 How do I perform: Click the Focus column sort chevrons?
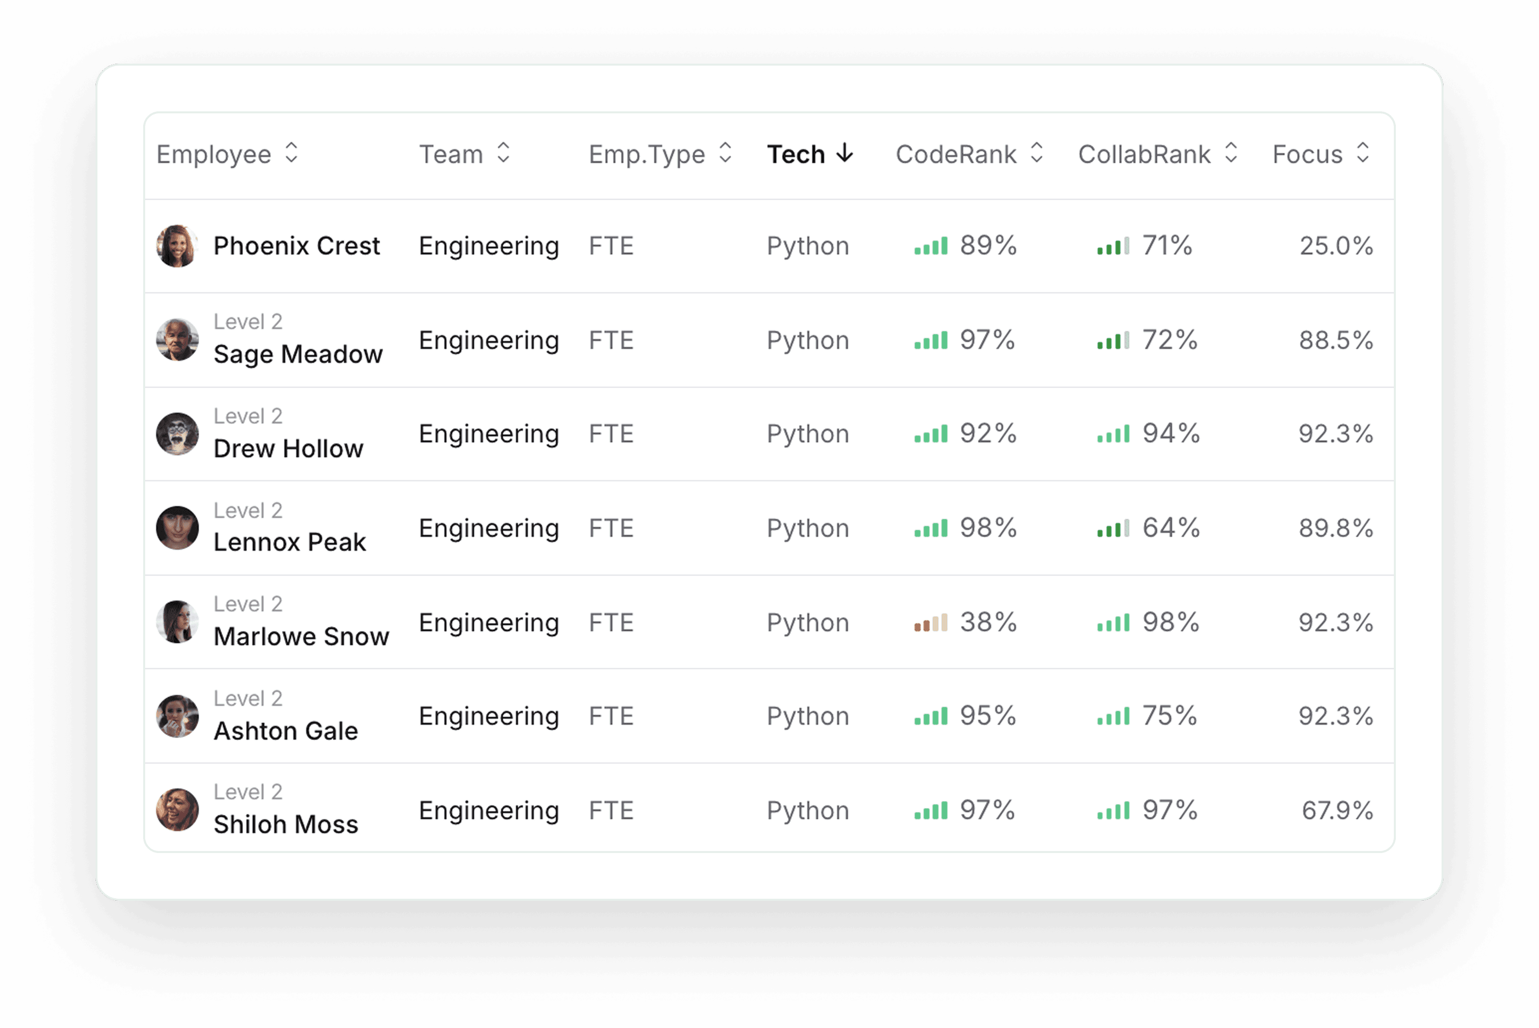pyautogui.click(x=1363, y=154)
